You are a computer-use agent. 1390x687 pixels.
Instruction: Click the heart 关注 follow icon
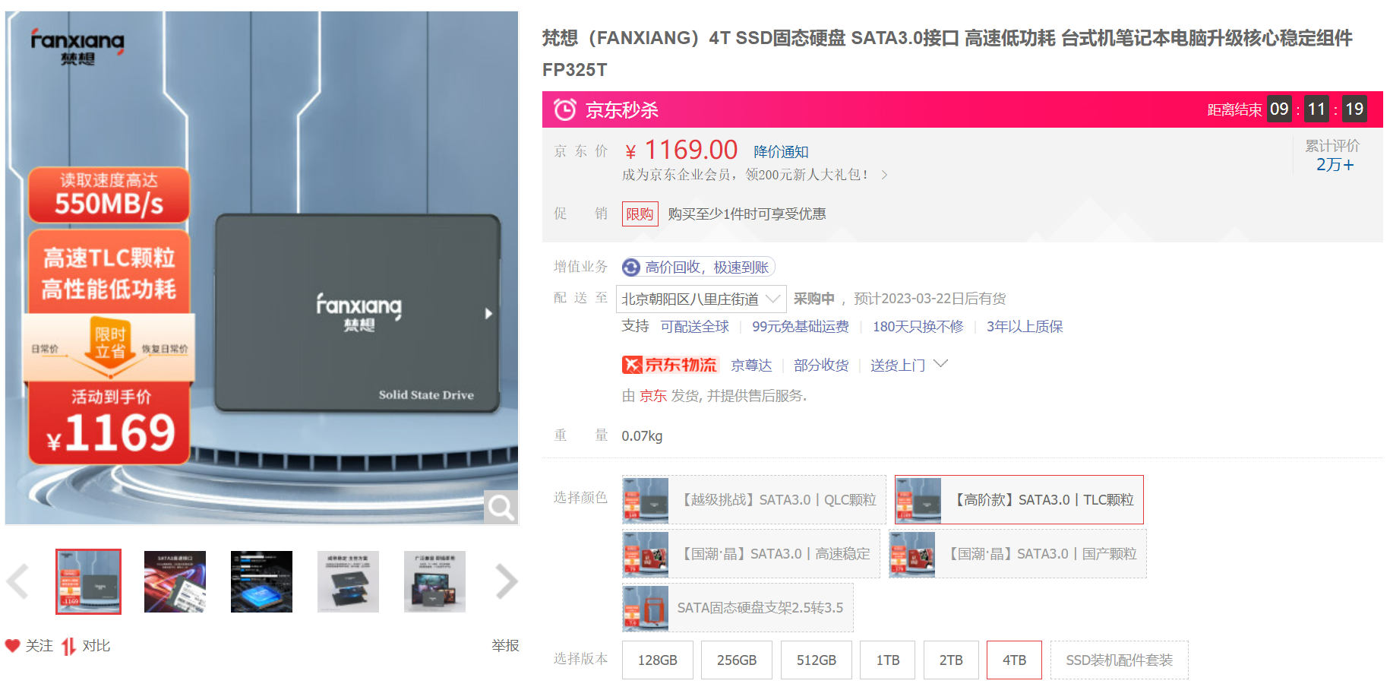[13, 645]
